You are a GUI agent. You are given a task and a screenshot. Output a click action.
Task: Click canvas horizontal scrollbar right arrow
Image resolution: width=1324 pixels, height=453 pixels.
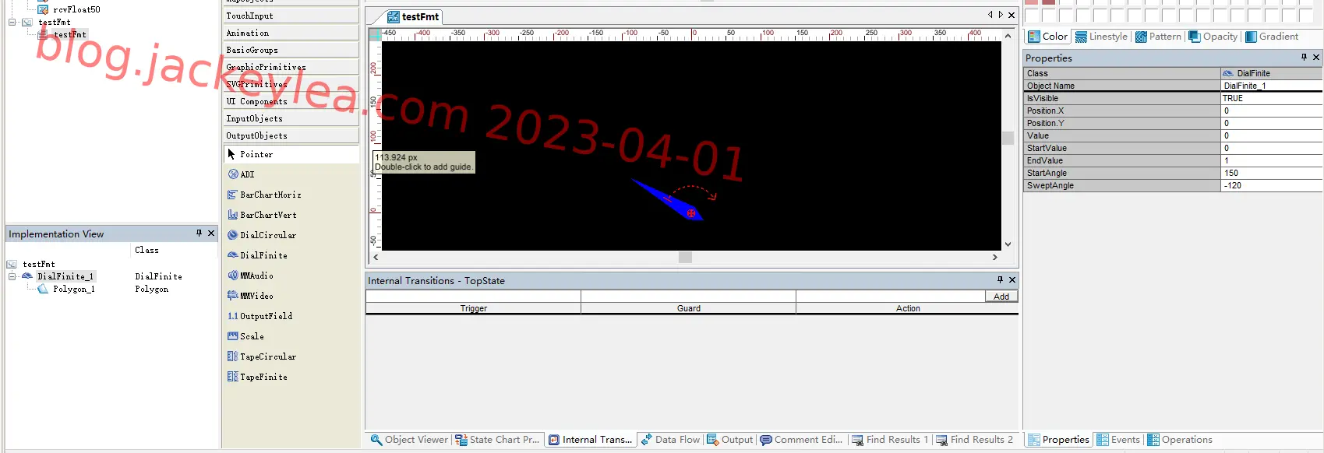[994, 257]
